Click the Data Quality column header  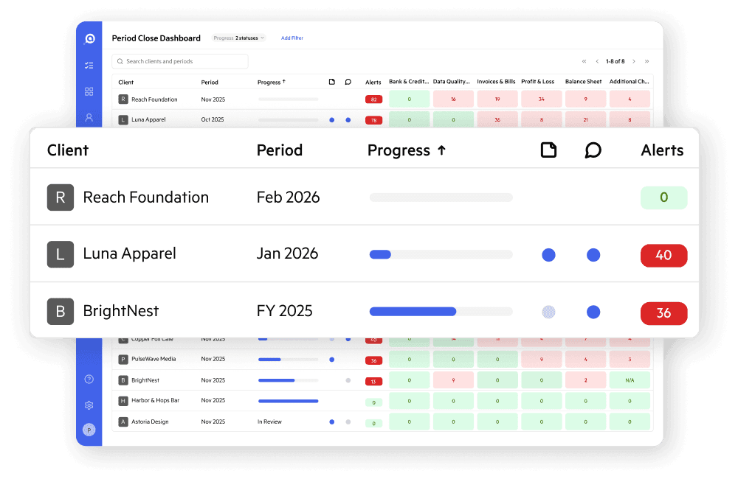(452, 81)
